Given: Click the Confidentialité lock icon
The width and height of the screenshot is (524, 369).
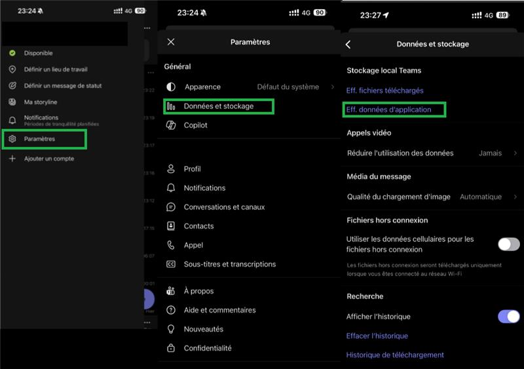Looking at the screenshot, I should tap(171, 348).
